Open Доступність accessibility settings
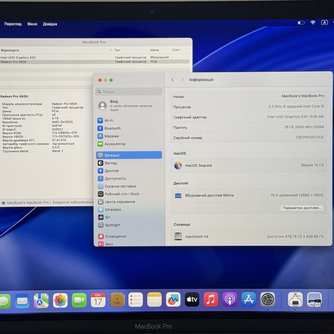The width and height of the screenshot is (334, 334). point(112,178)
